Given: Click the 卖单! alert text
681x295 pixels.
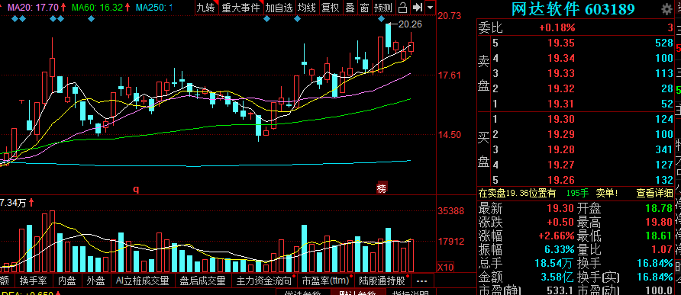Looking at the screenshot, I should click(607, 193).
